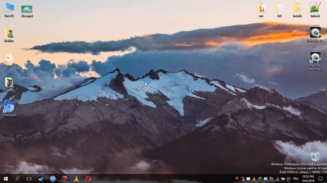The image size is (327, 183).
Task: Click the VLC cone tray icon
Action: (x=254, y=178)
